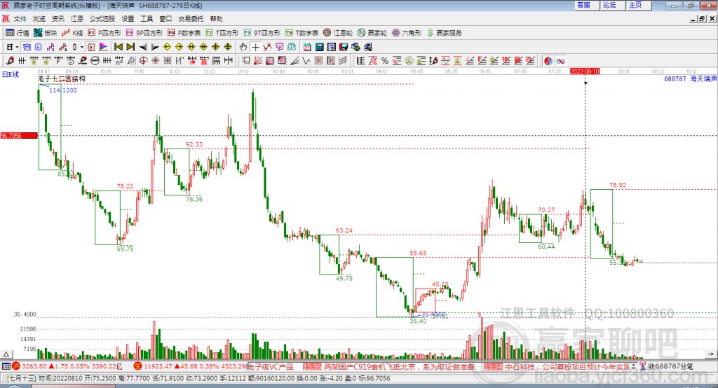Click the 论坛 forum button

tap(609, 5)
